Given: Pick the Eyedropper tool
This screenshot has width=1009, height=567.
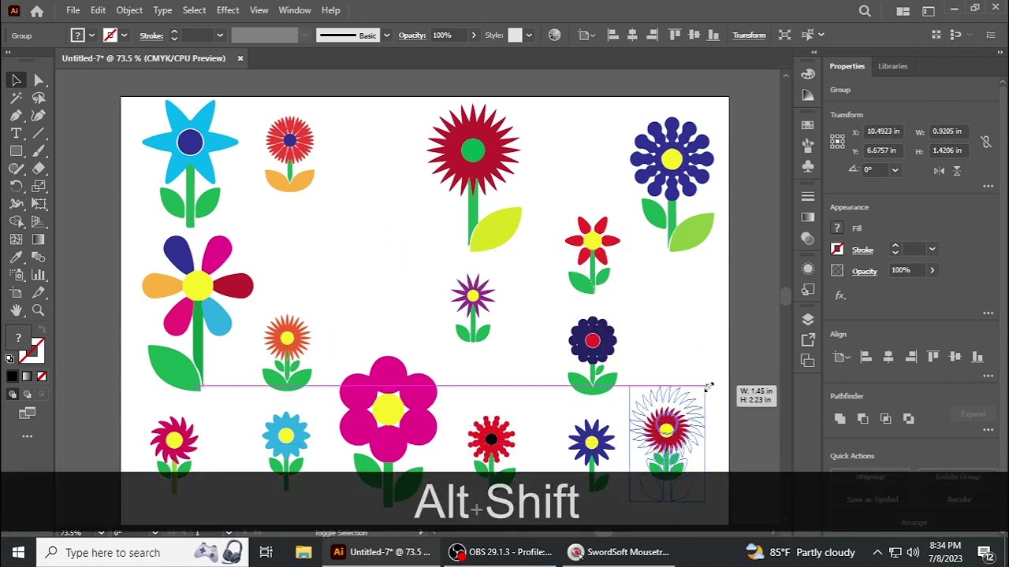Looking at the screenshot, I should [16, 258].
